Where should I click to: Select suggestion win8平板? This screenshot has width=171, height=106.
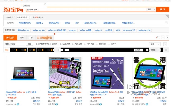(x=109, y=30)
